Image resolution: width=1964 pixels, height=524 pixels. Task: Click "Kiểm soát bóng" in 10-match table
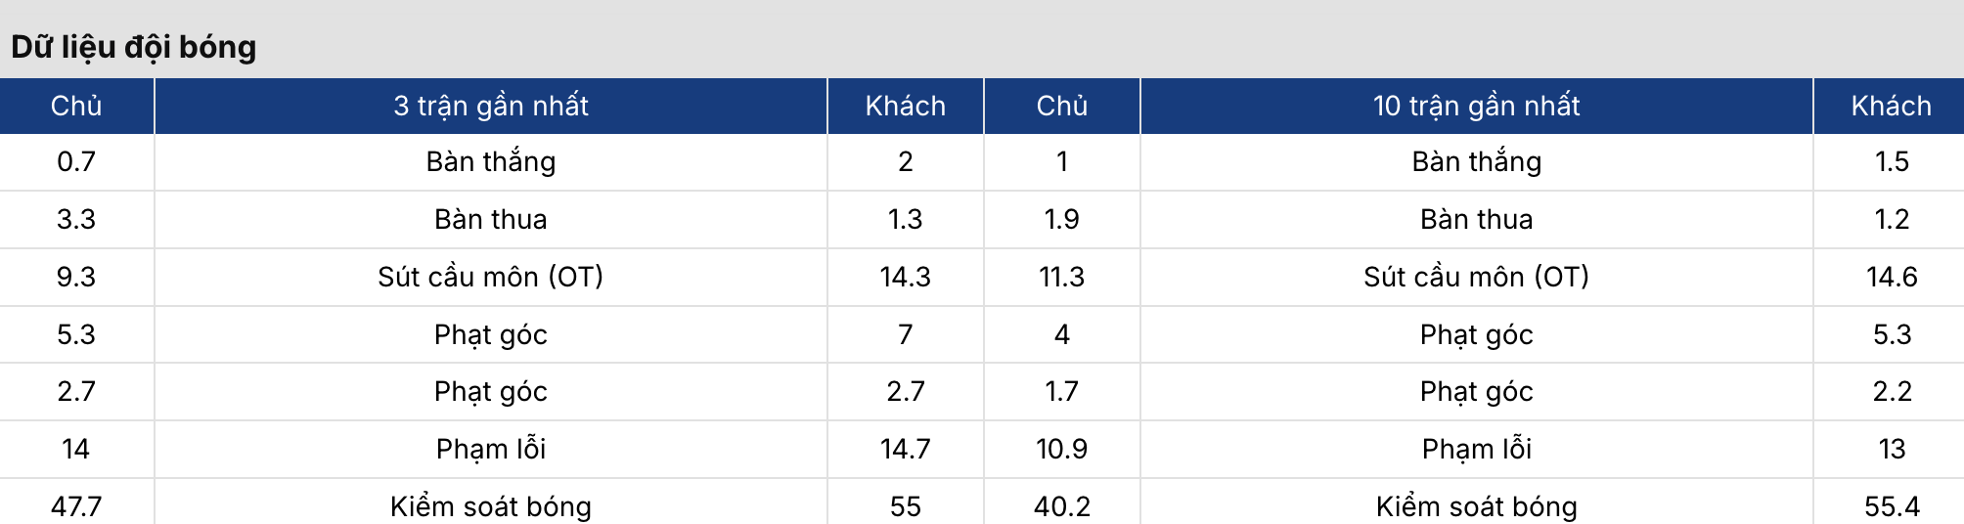coord(1476,506)
